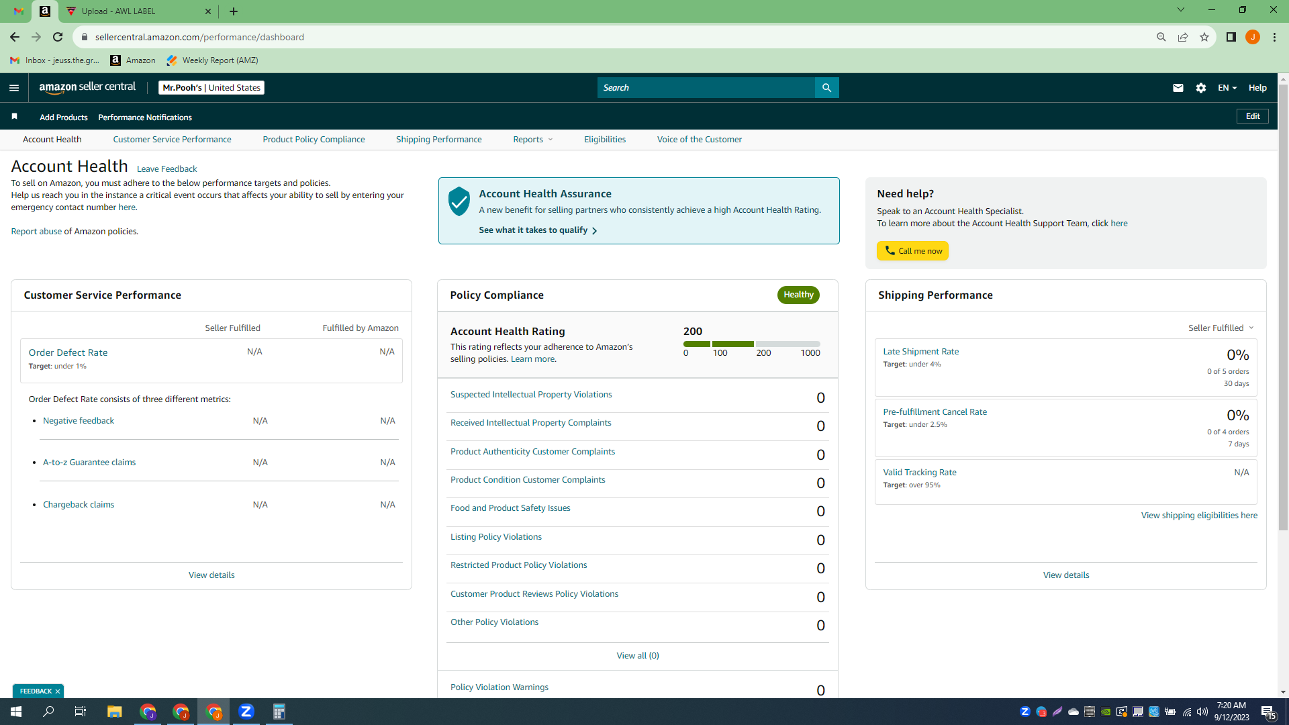
Task: Click the Healthy status badge
Action: click(798, 295)
